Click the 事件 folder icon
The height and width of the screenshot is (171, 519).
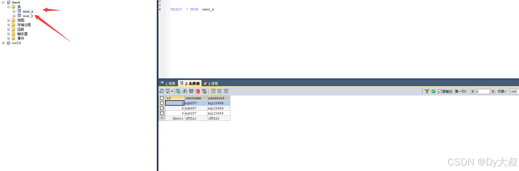pyautogui.click(x=14, y=38)
